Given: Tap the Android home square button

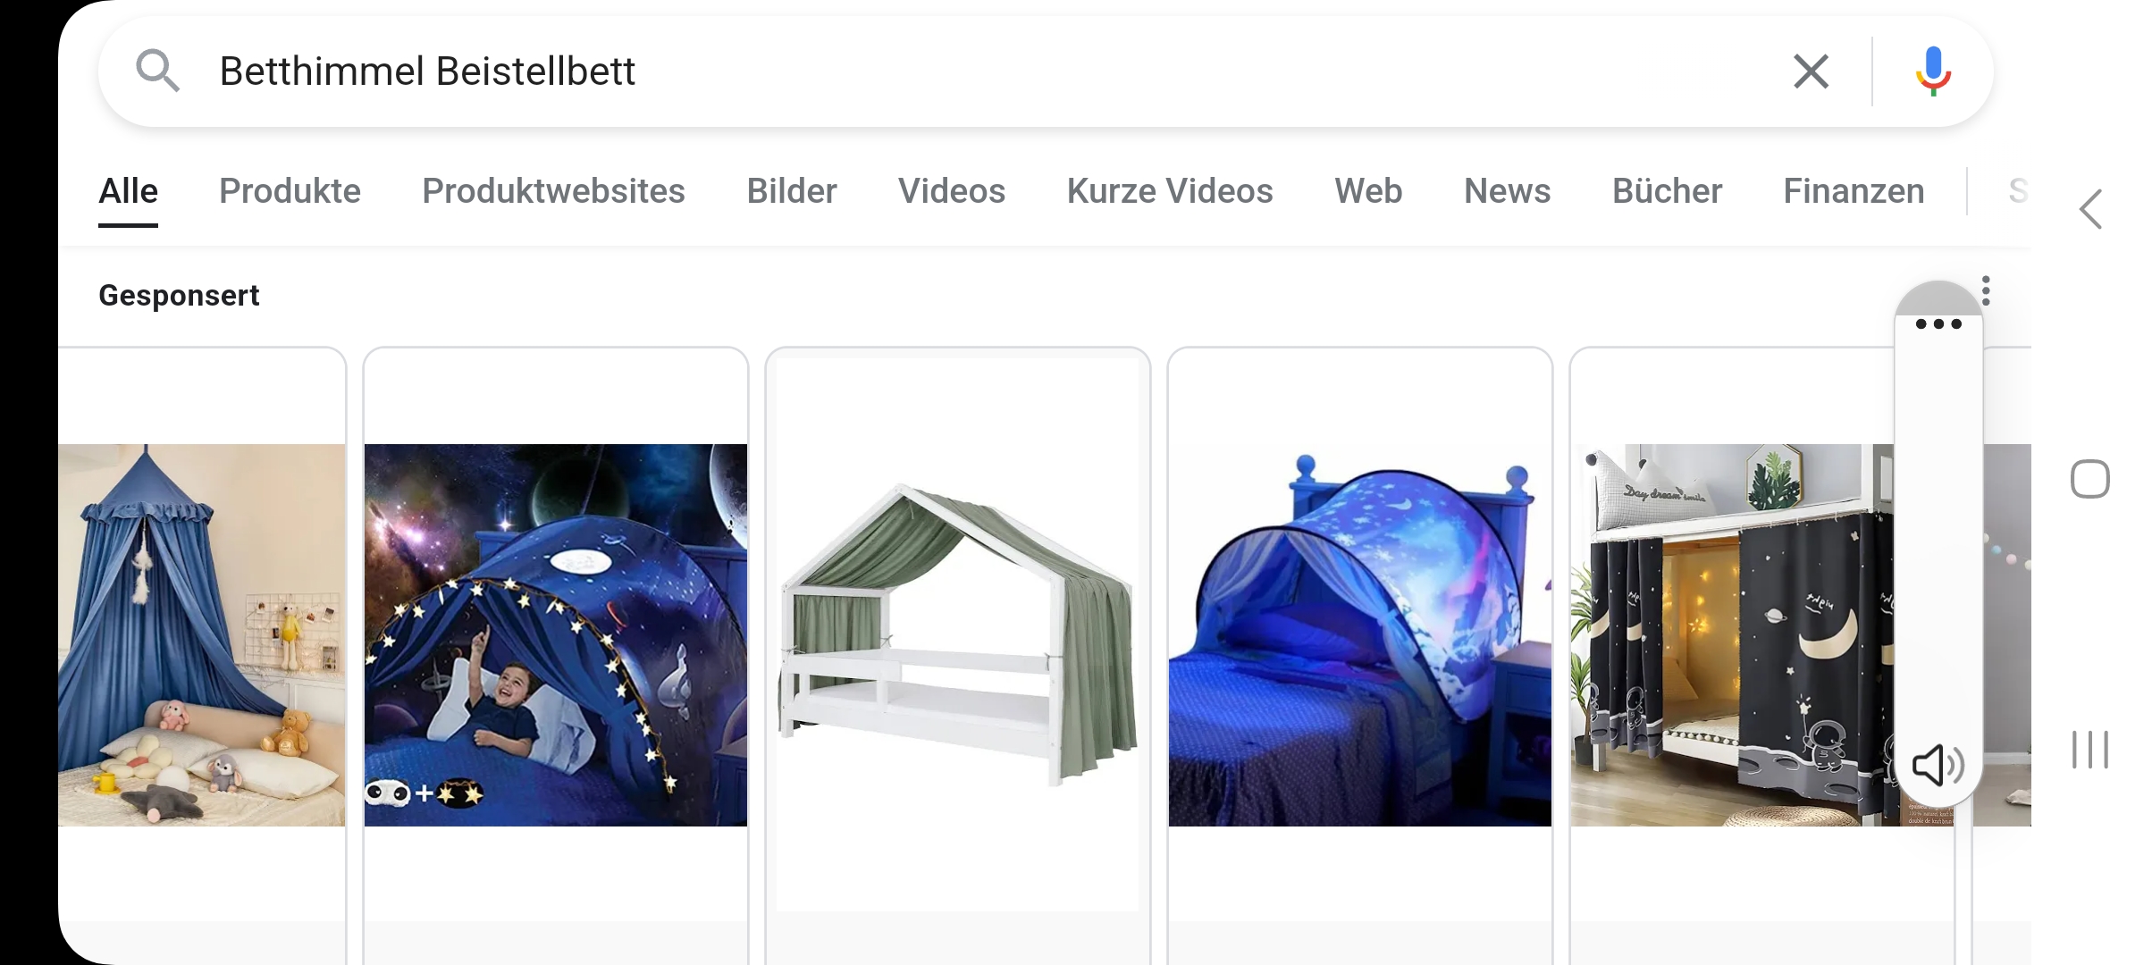Looking at the screenshot, I should (2090, 480).
